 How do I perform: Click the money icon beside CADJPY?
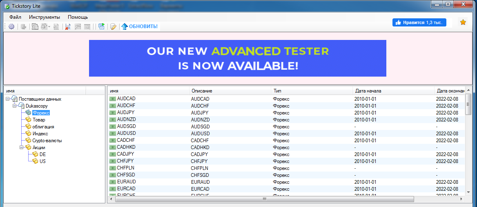pyautogui.click(x=113, y=154)
